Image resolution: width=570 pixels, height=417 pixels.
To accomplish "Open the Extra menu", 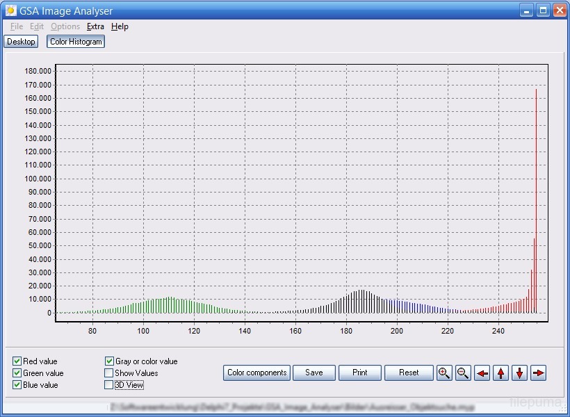I will pyautogui.click(x=95, y=26).
